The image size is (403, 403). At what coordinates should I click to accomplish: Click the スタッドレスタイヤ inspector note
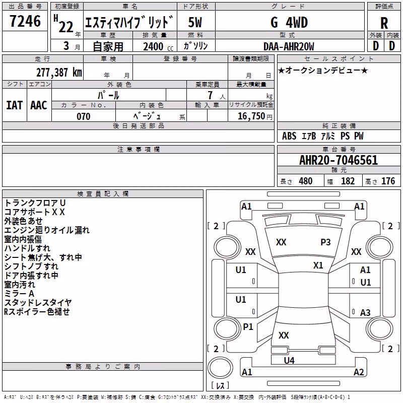pyautogui.click(x=38, y=303)
